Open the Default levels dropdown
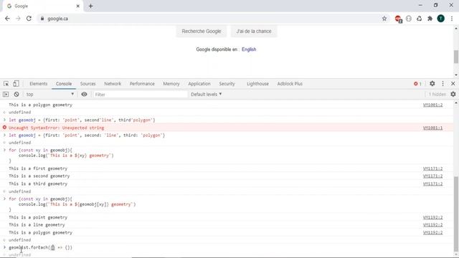 pyautogui.click(x=207, y=94)
